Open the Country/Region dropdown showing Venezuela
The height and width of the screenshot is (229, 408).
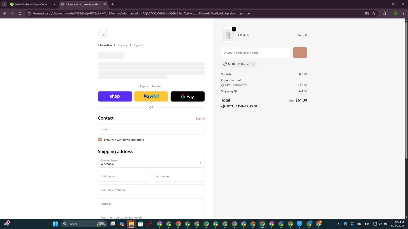pos(151,162)
